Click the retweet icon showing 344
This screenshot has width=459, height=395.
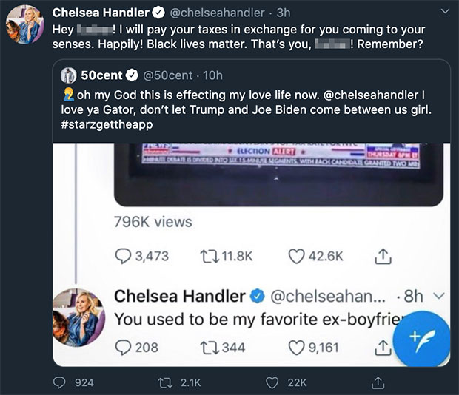211,347
